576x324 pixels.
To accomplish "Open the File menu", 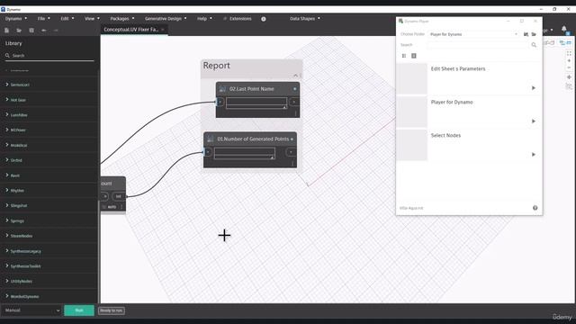I will (x=43, y=18).
